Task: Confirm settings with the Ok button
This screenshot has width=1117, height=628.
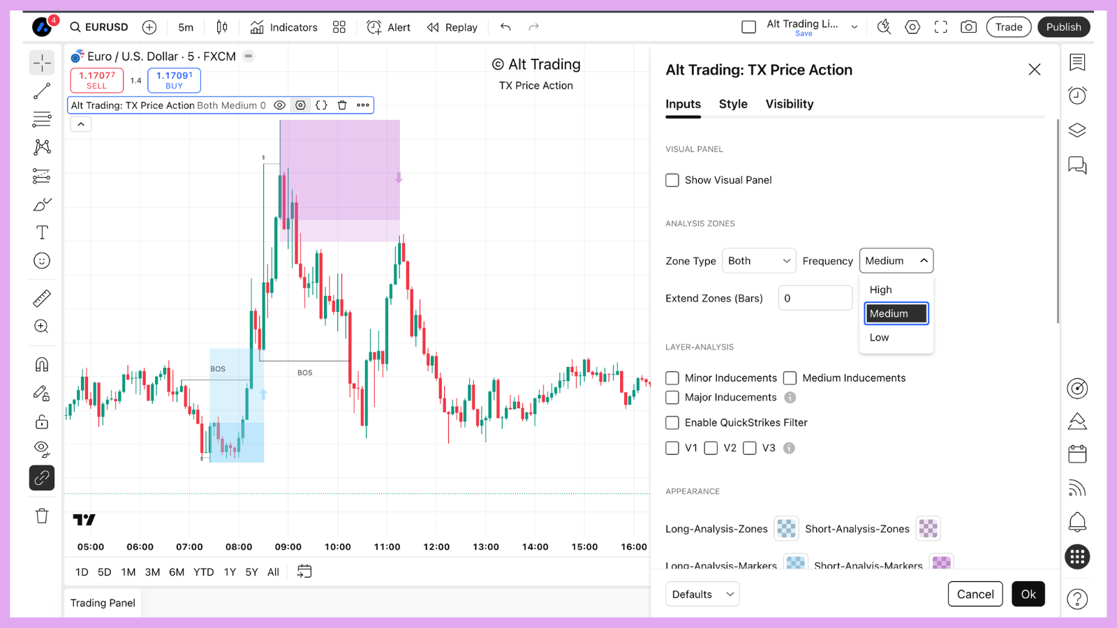Action: (1028, 594)
